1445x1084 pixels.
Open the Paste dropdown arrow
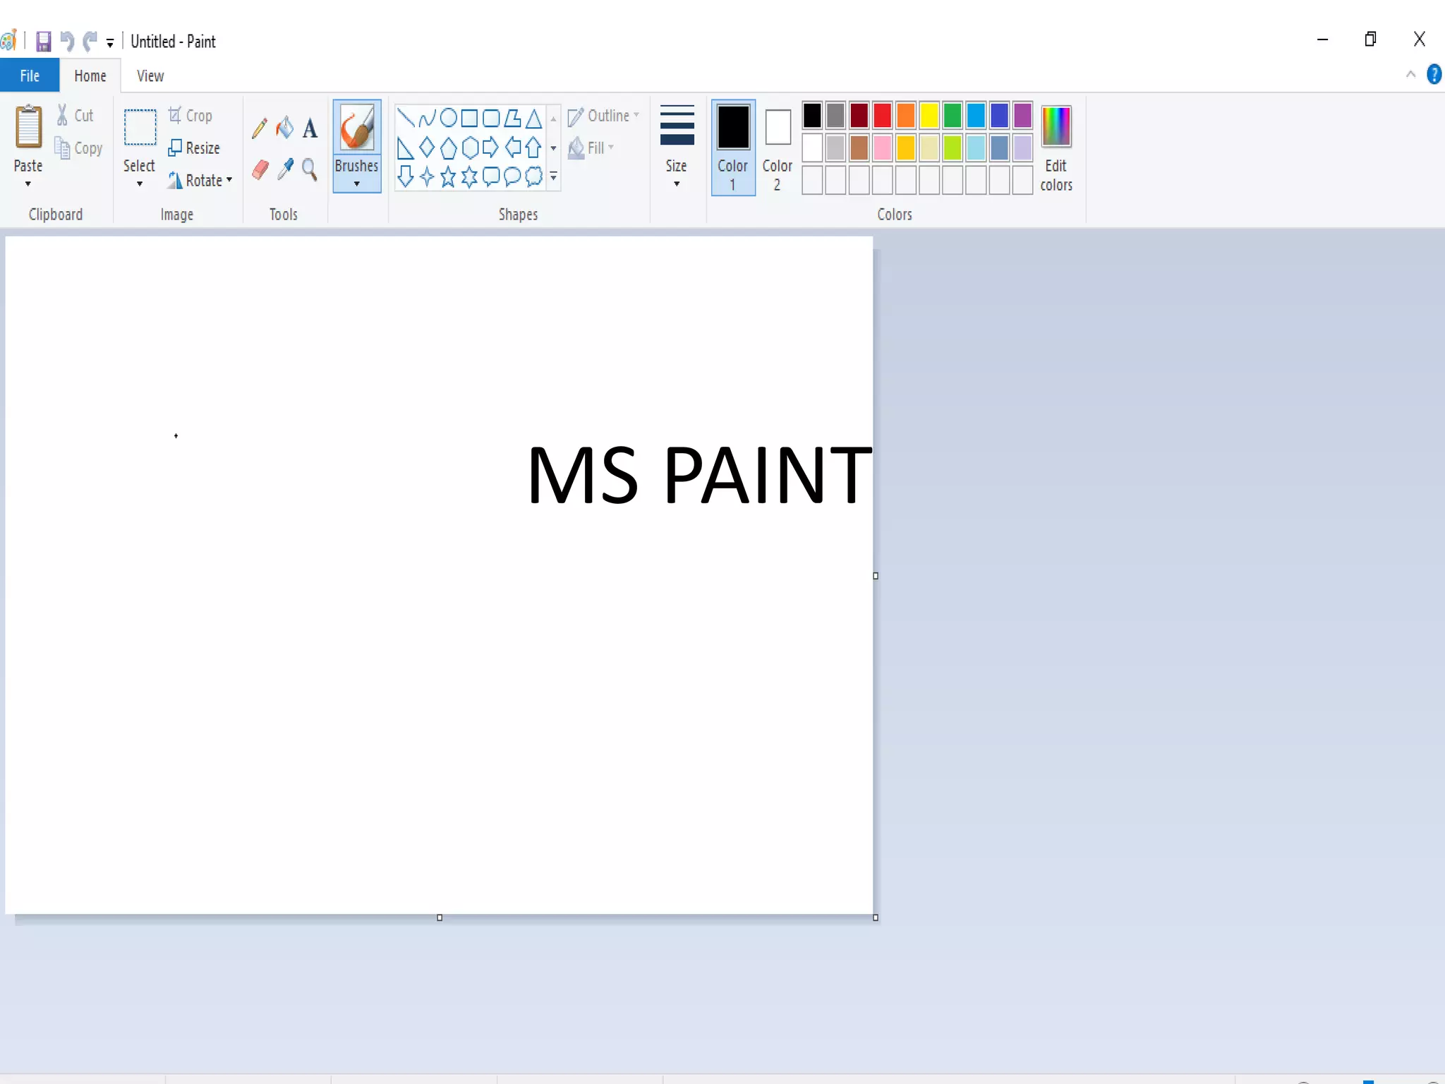(28, 184)
